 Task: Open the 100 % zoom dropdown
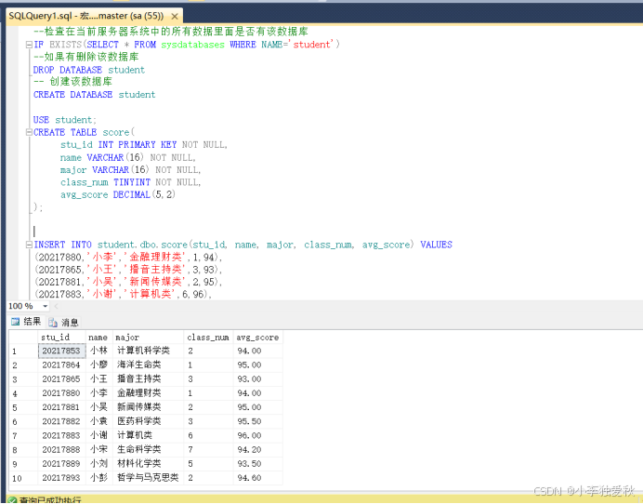tap(46, 306)
